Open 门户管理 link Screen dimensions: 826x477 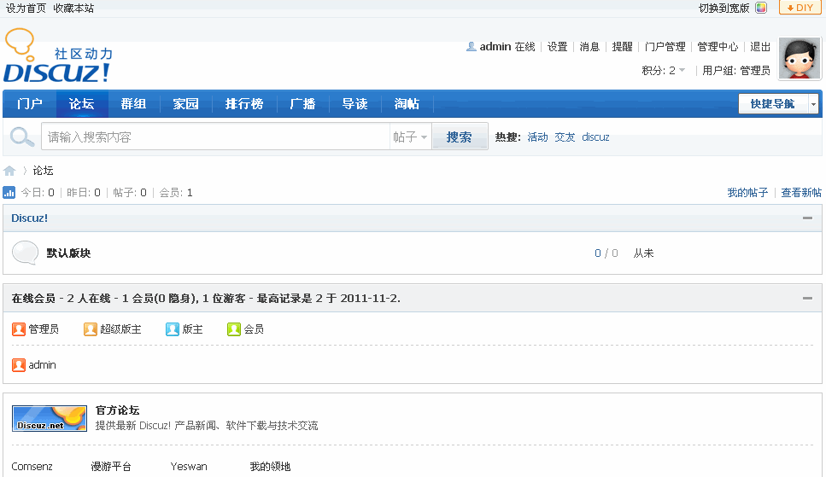(x=665, y=47)
